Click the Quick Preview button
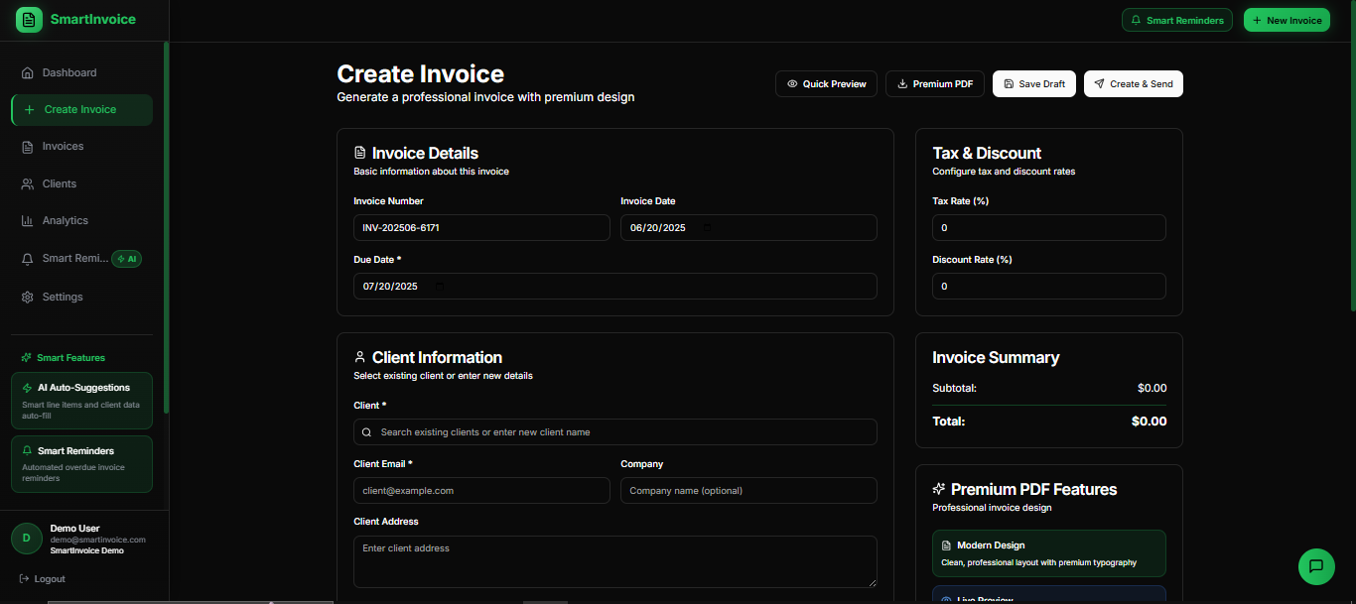 (826, 84)
